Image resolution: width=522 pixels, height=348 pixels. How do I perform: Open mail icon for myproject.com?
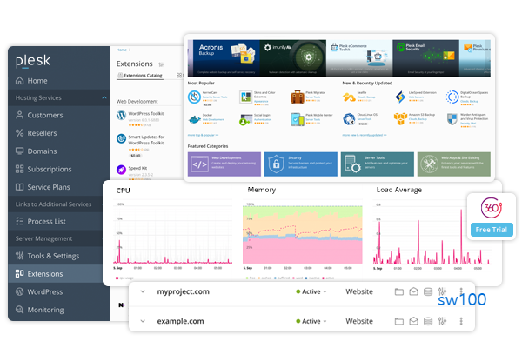[413, 291]
